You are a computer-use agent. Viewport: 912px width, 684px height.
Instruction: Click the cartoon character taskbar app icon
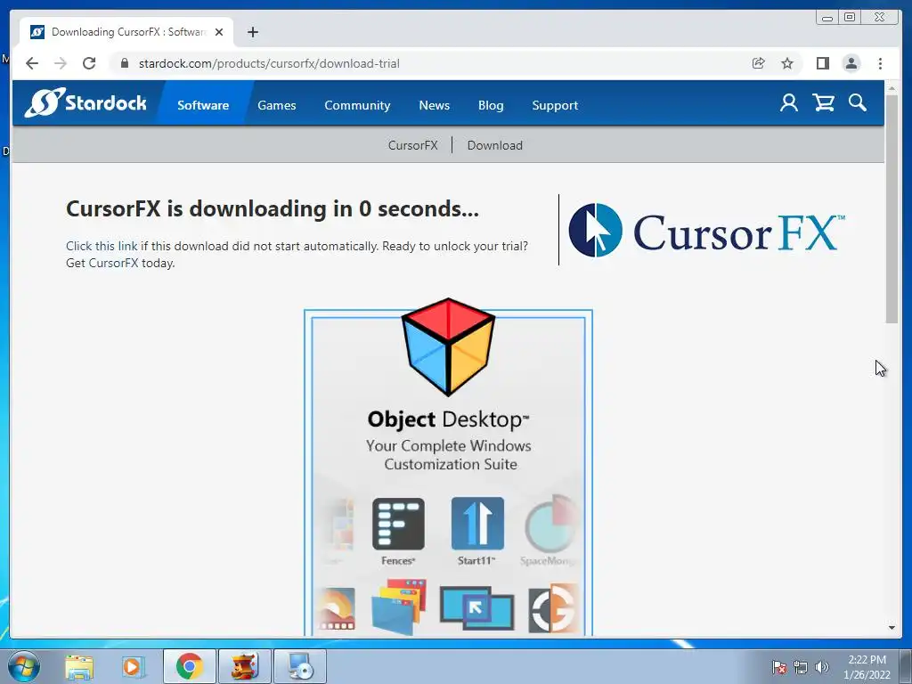(244, 666)
